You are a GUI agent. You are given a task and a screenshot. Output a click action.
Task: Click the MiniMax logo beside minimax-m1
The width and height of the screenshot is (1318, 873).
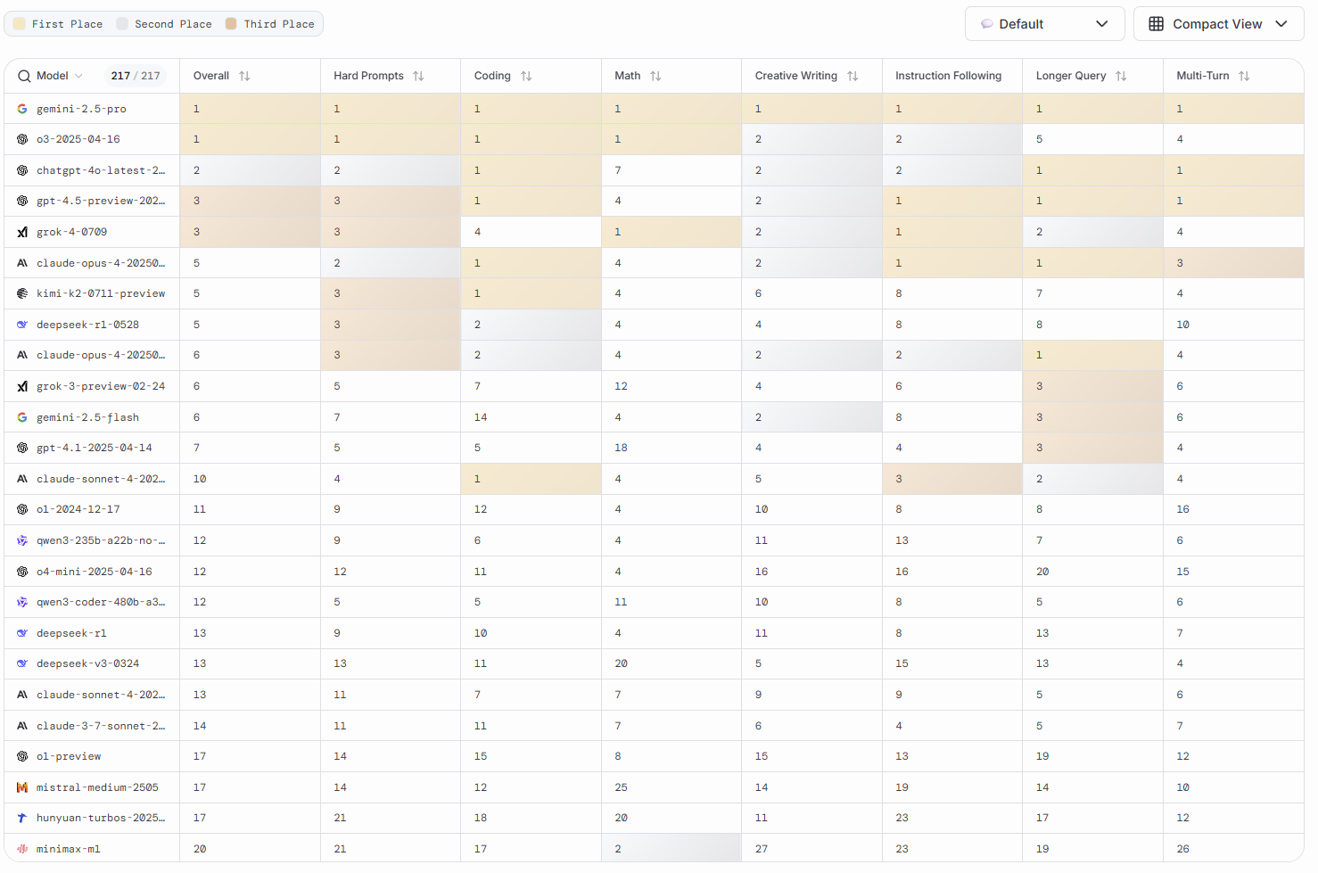click(22, 849)
